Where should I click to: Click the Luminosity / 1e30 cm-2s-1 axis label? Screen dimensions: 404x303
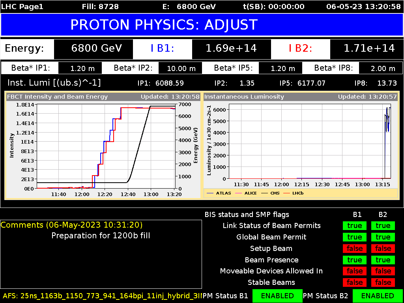209,140
